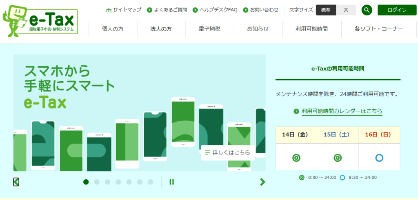Open search with the magnifier icon
The width and height of the screenshot is (418, 200).
tap(367, 10)
